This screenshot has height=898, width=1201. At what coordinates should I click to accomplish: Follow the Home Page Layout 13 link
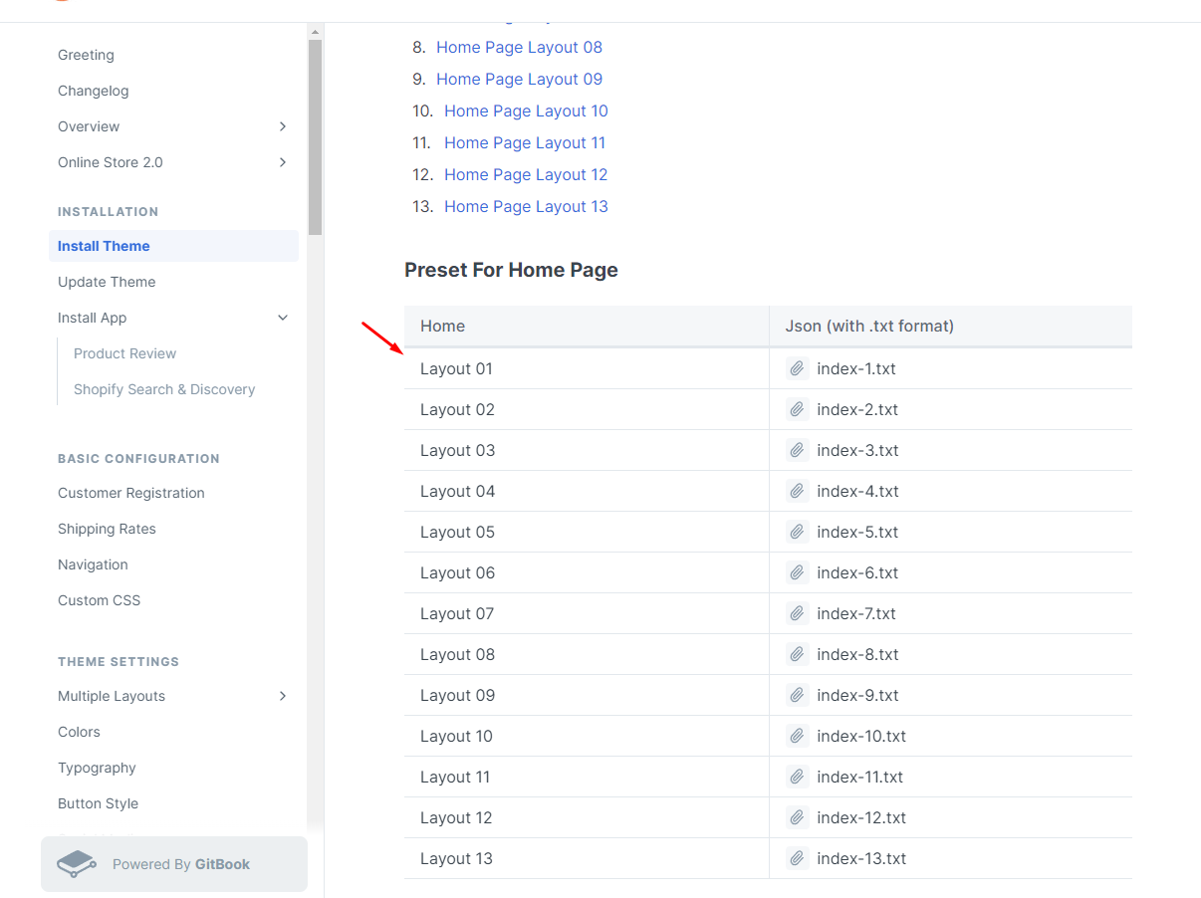click(x=526, y=206)
